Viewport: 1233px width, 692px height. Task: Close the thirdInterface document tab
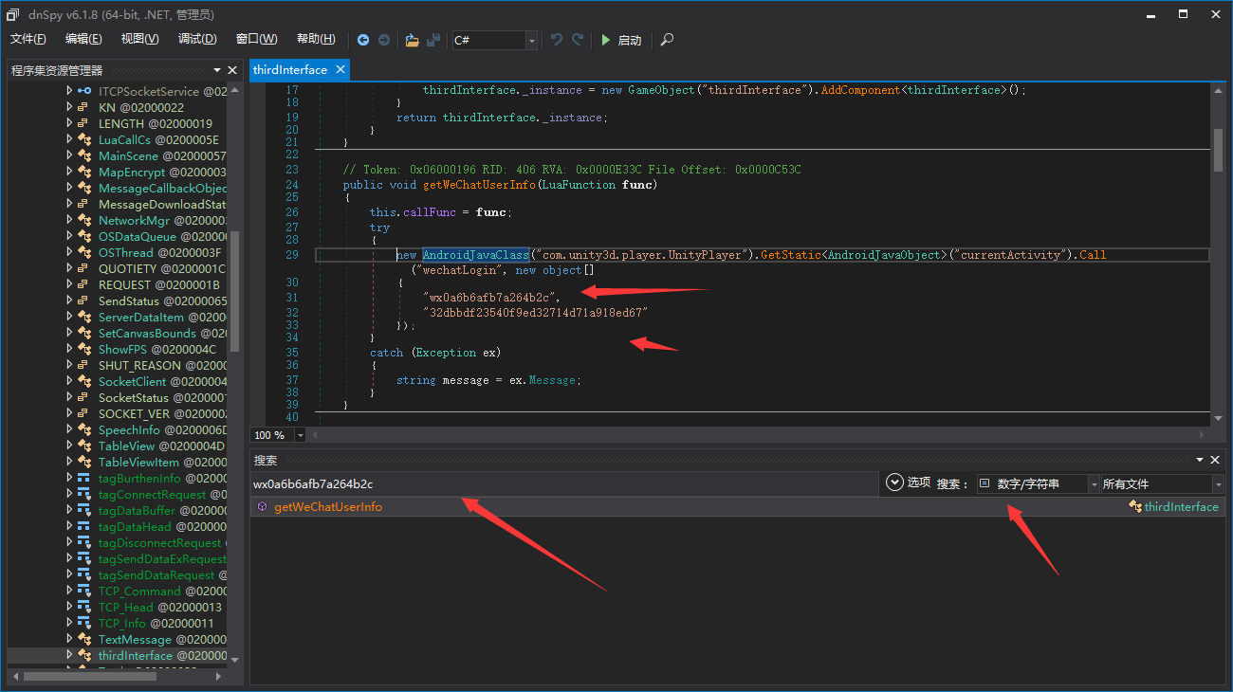click(340, 69)
